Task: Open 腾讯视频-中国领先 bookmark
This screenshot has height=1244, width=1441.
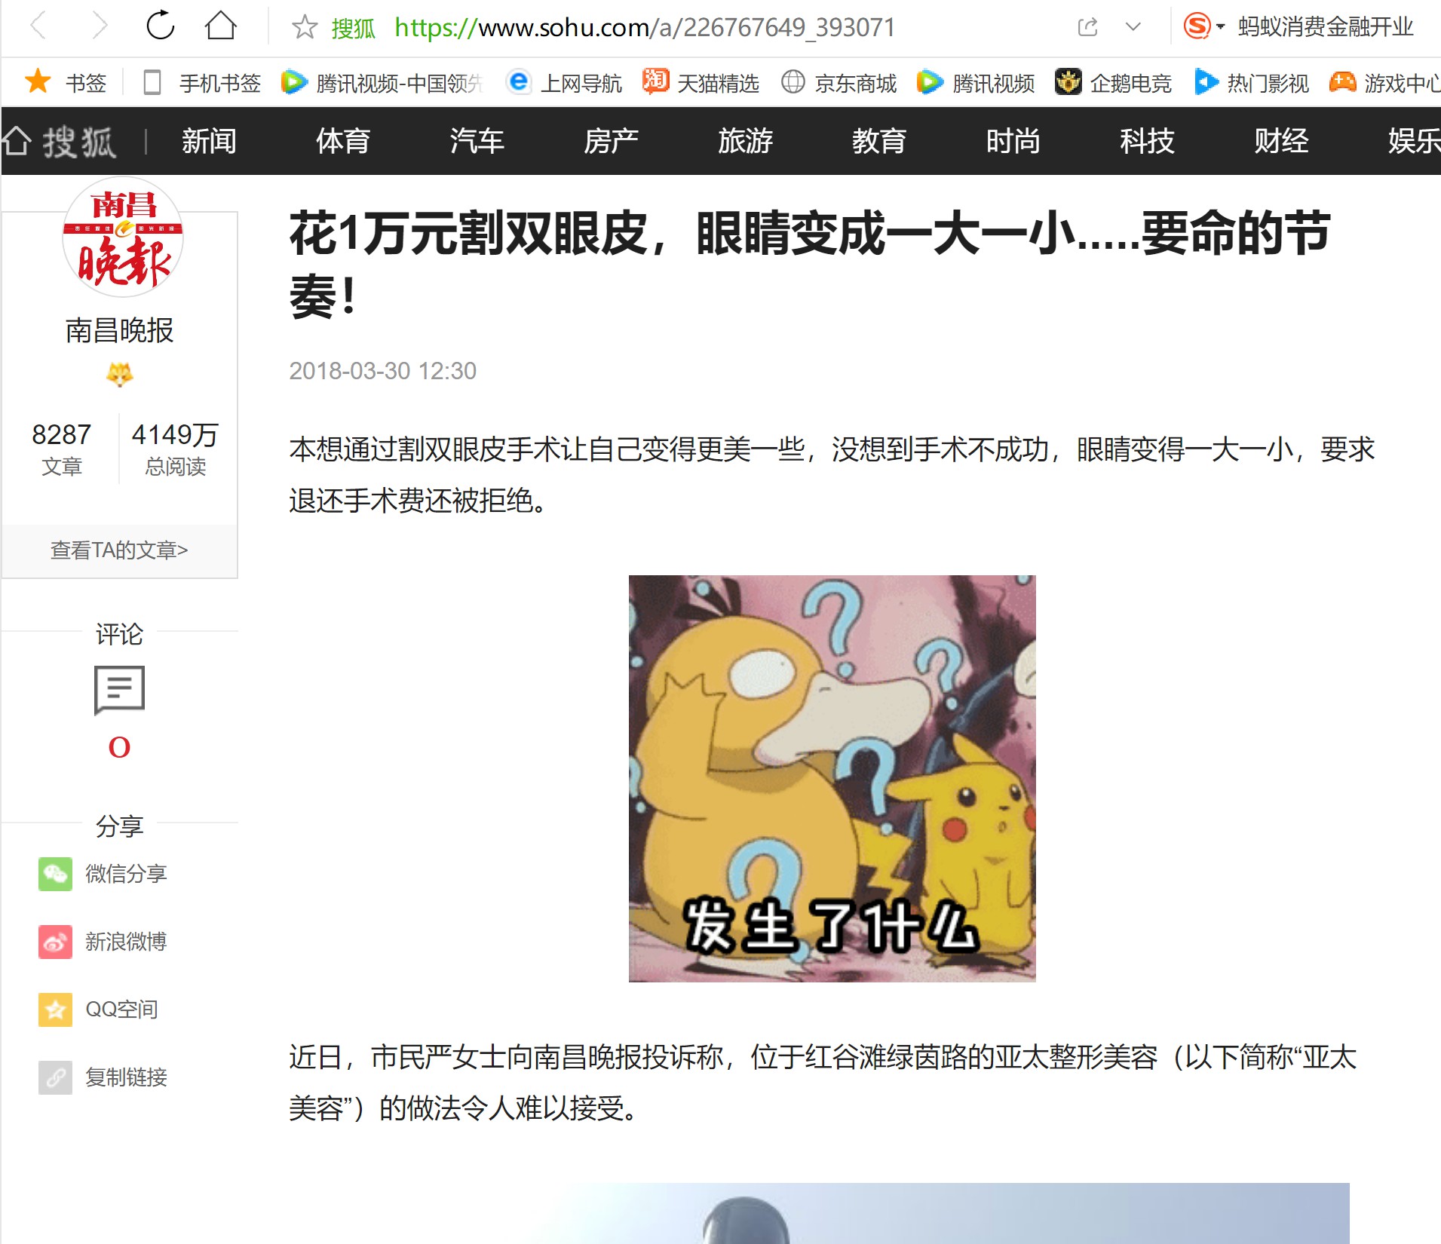Action: pos(382,82)
